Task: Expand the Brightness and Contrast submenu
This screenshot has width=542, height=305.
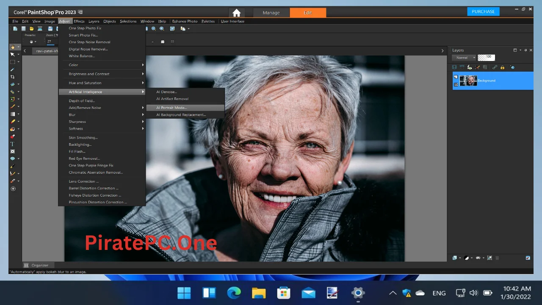Action: click(102, 74)
